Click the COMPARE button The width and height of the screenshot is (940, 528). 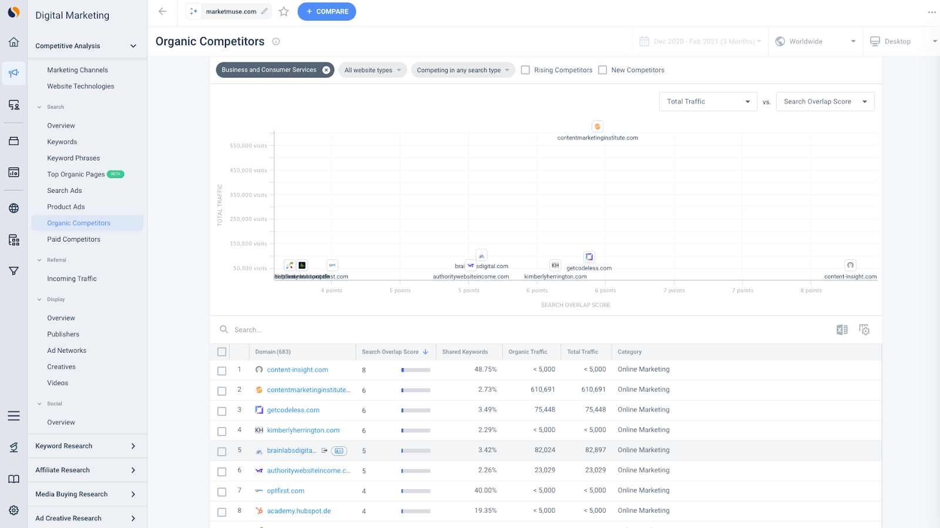click(x=327, y=12)
